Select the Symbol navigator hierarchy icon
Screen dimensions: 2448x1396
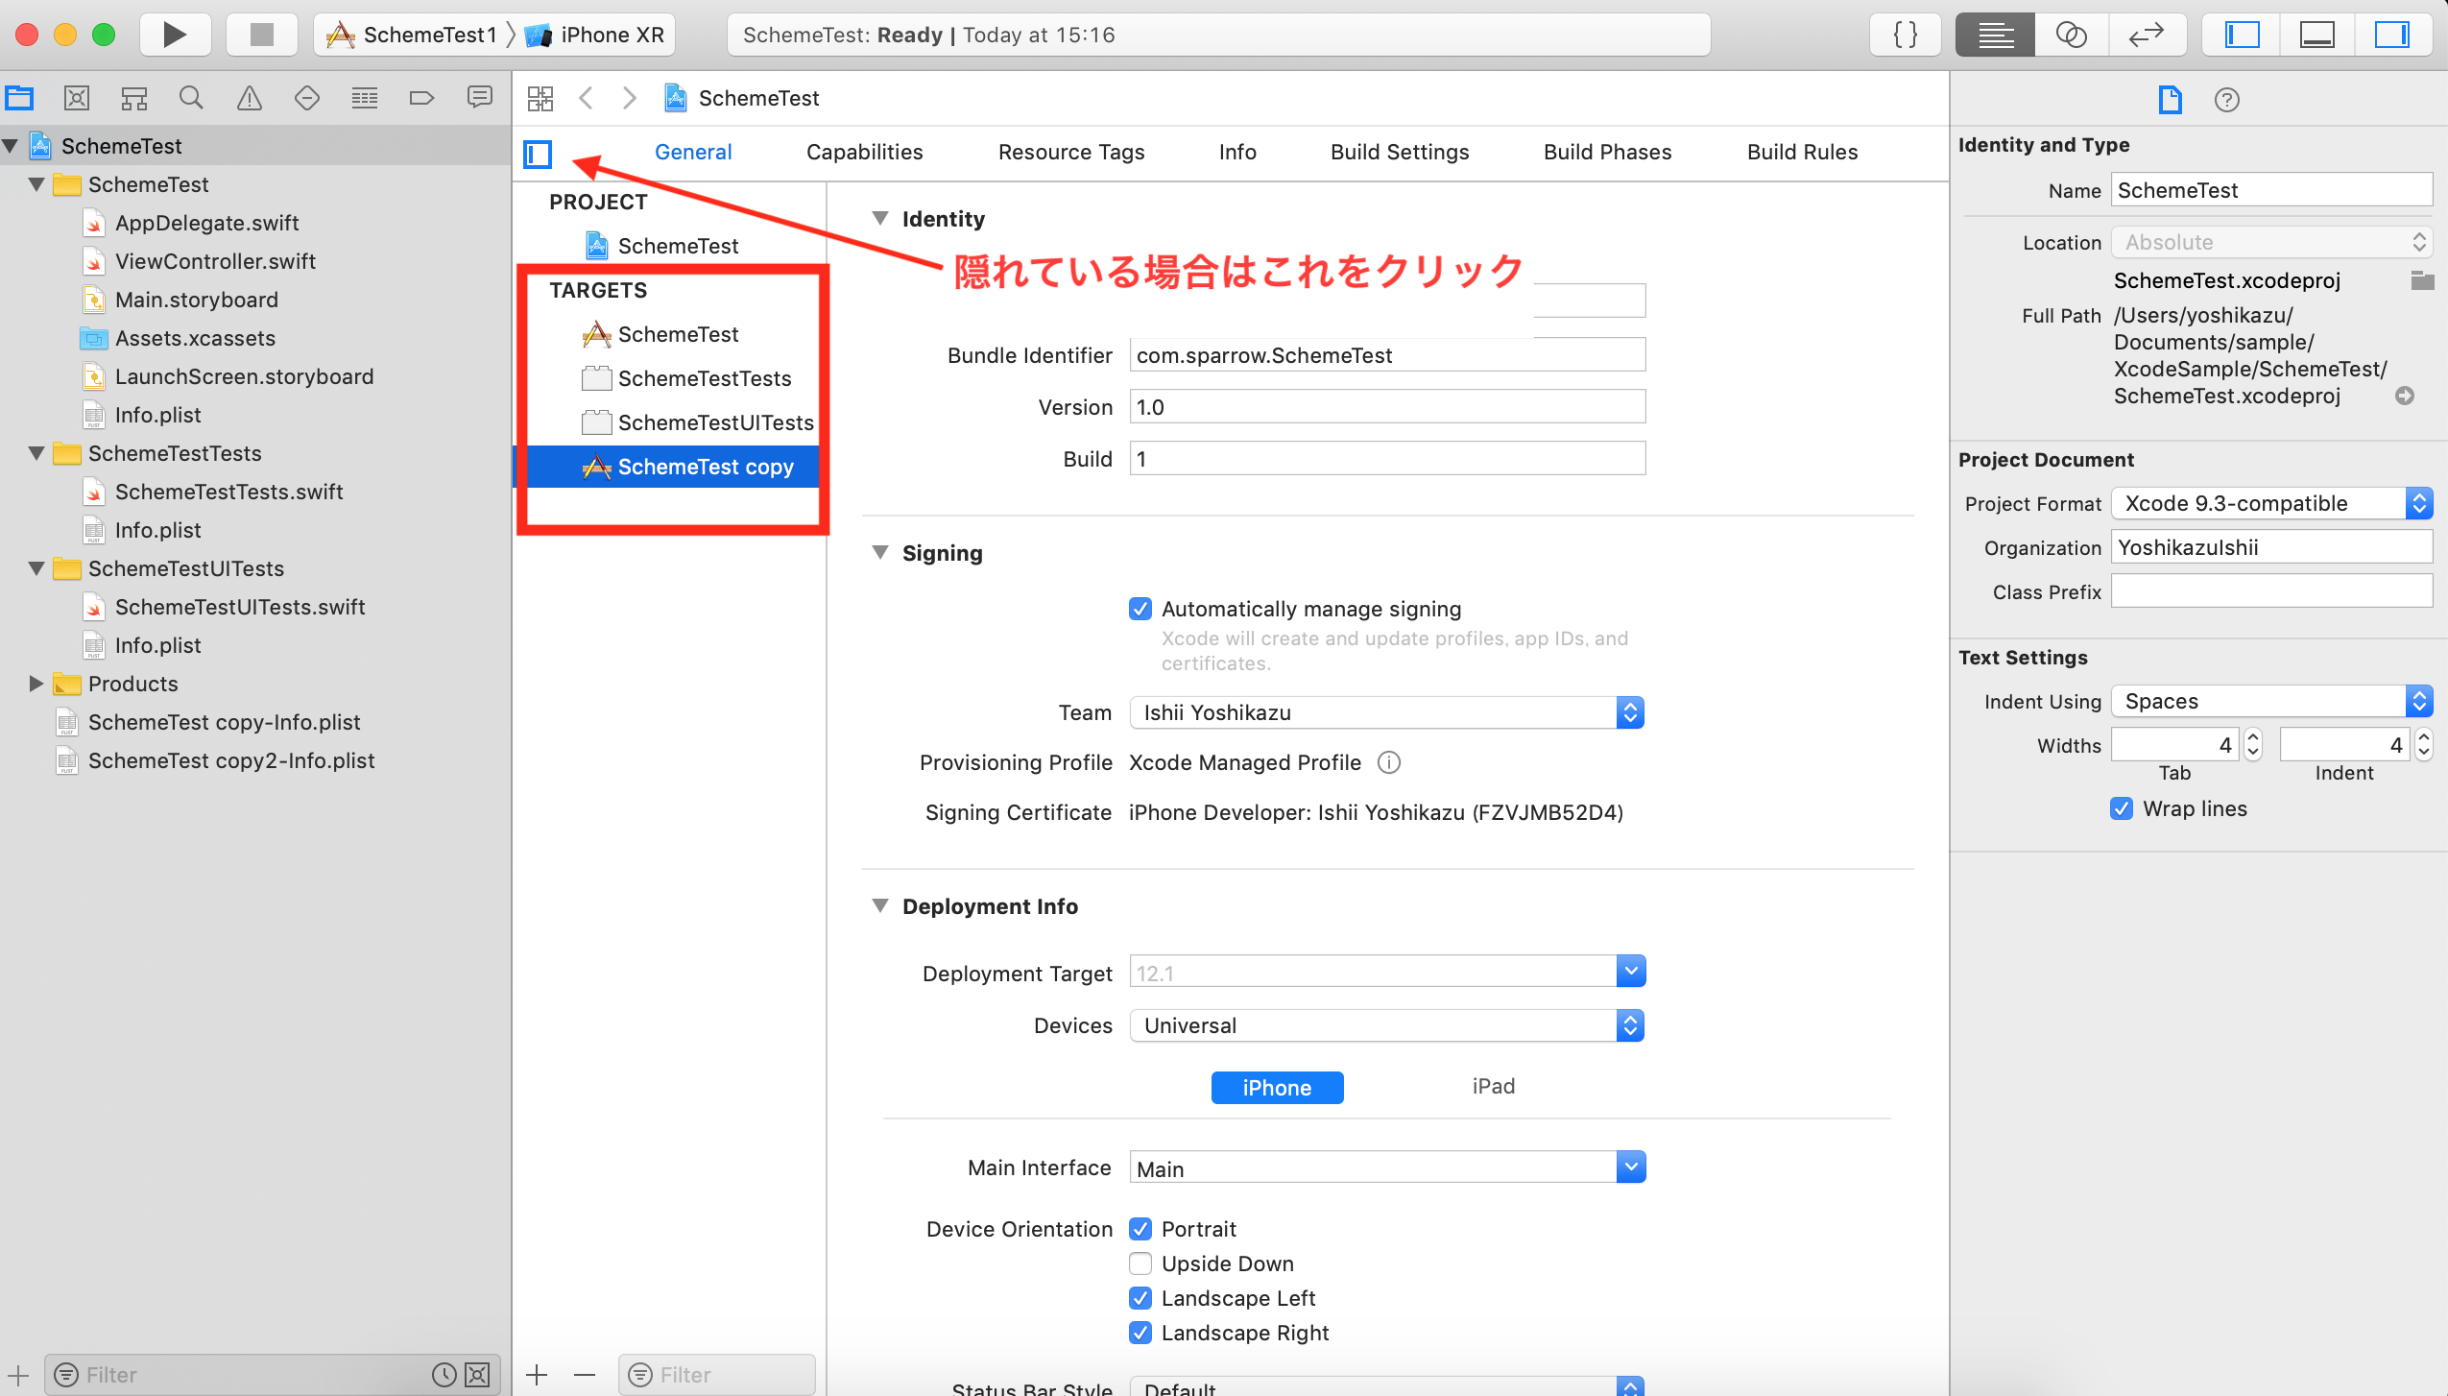134,97
